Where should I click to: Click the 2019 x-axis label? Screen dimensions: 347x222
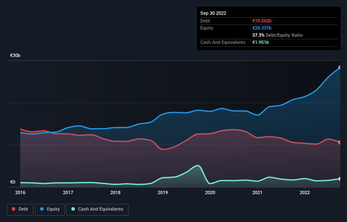coord(163,192)
